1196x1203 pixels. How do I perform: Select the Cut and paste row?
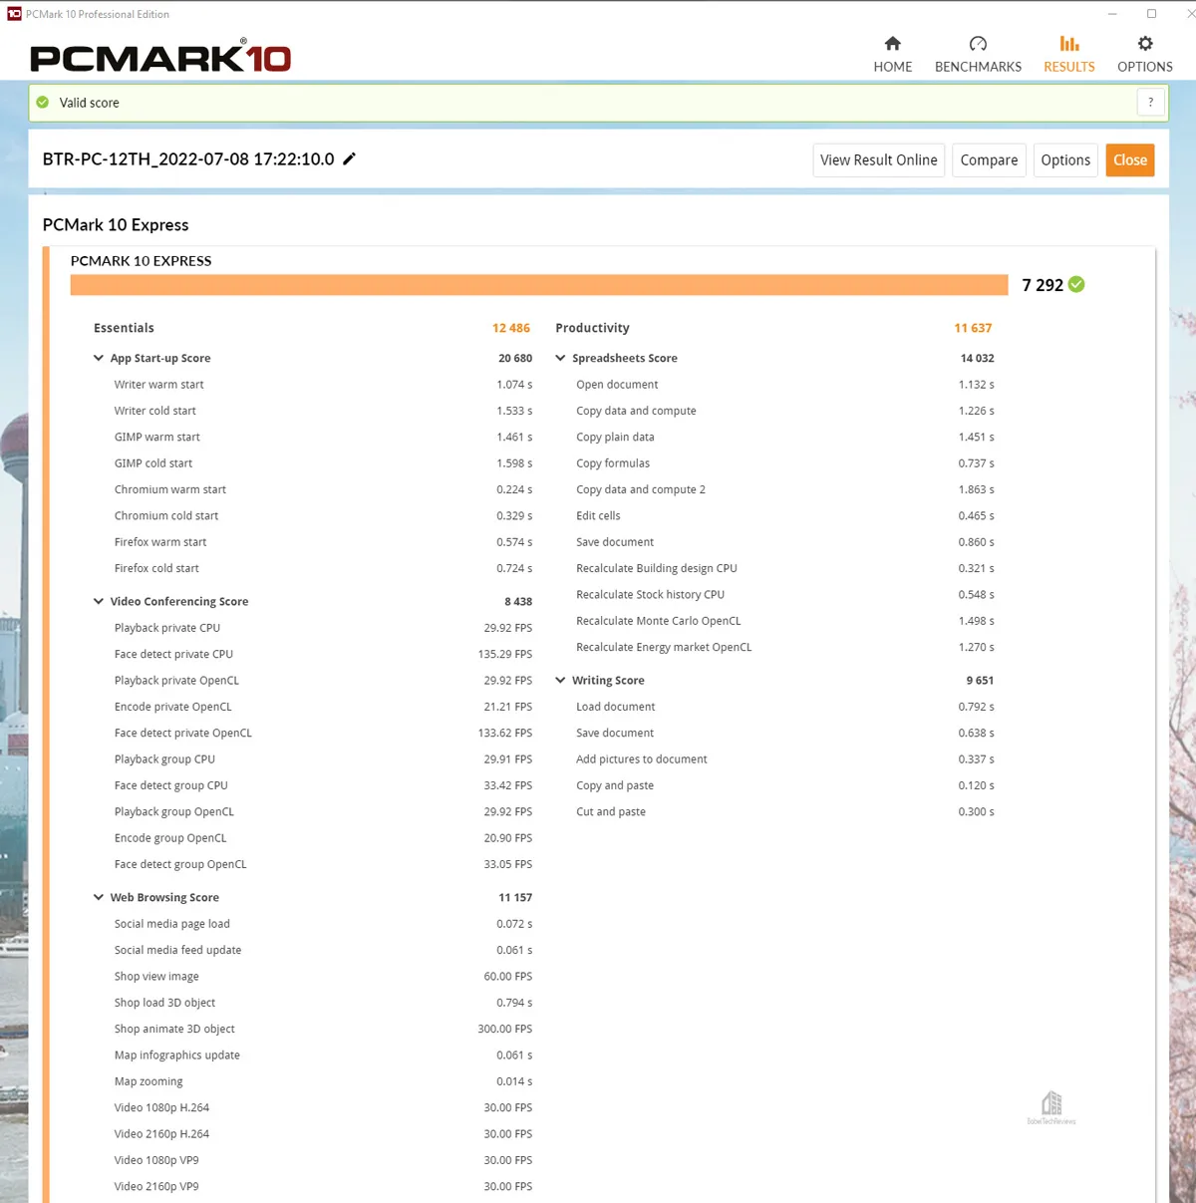(785, 811)
